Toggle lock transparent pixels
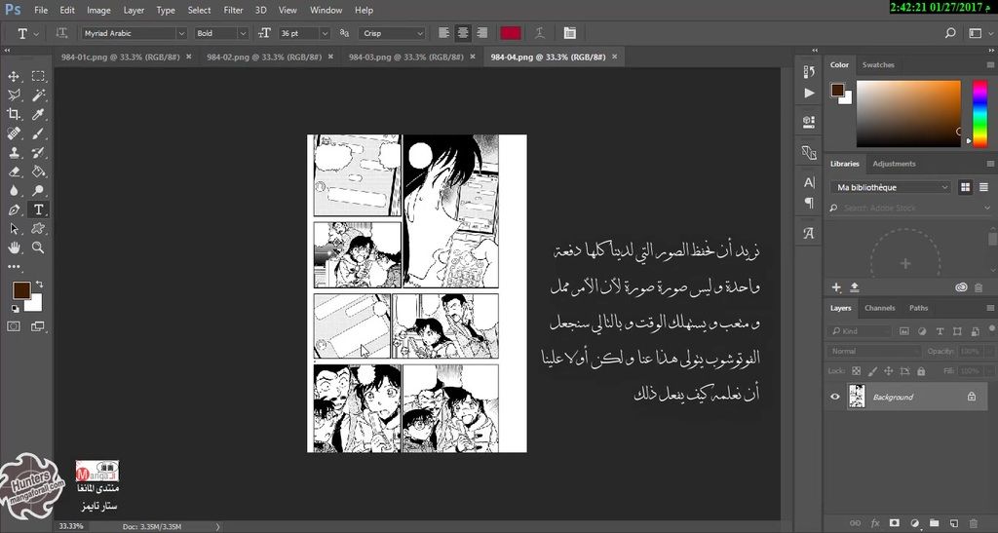Screen dimensions: 998x533 (x=857, y=371)
